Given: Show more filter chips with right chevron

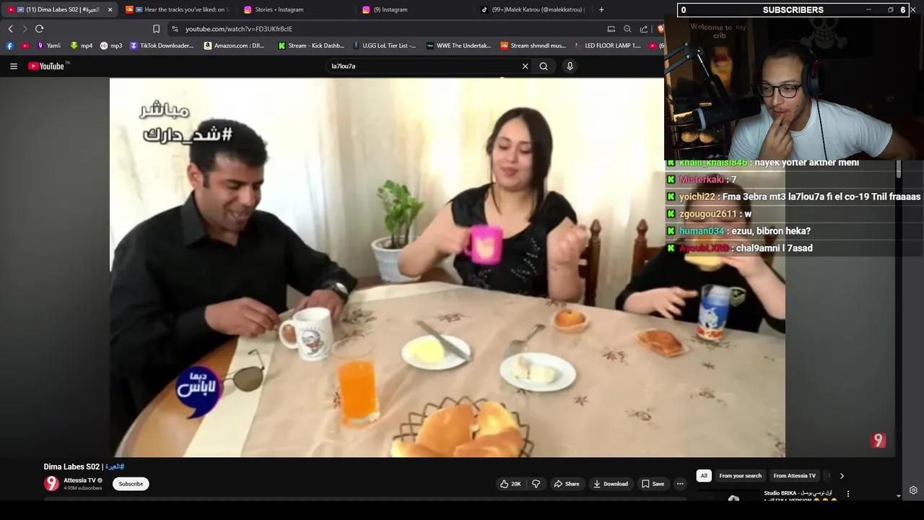Looking at the screenshot, I should coord(842,476).
